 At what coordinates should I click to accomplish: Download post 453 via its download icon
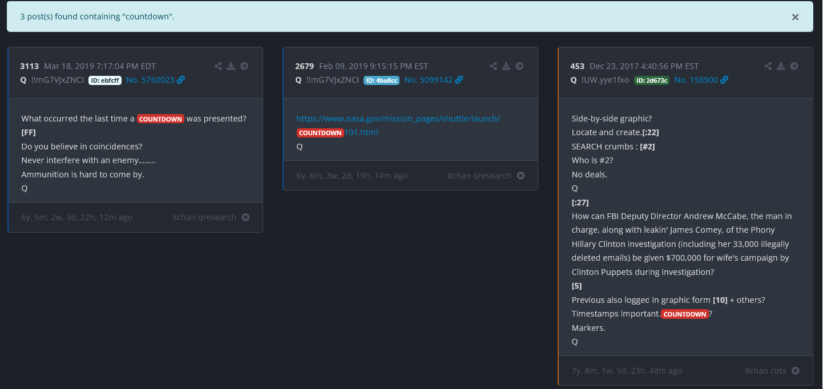(x=781, y=66)
